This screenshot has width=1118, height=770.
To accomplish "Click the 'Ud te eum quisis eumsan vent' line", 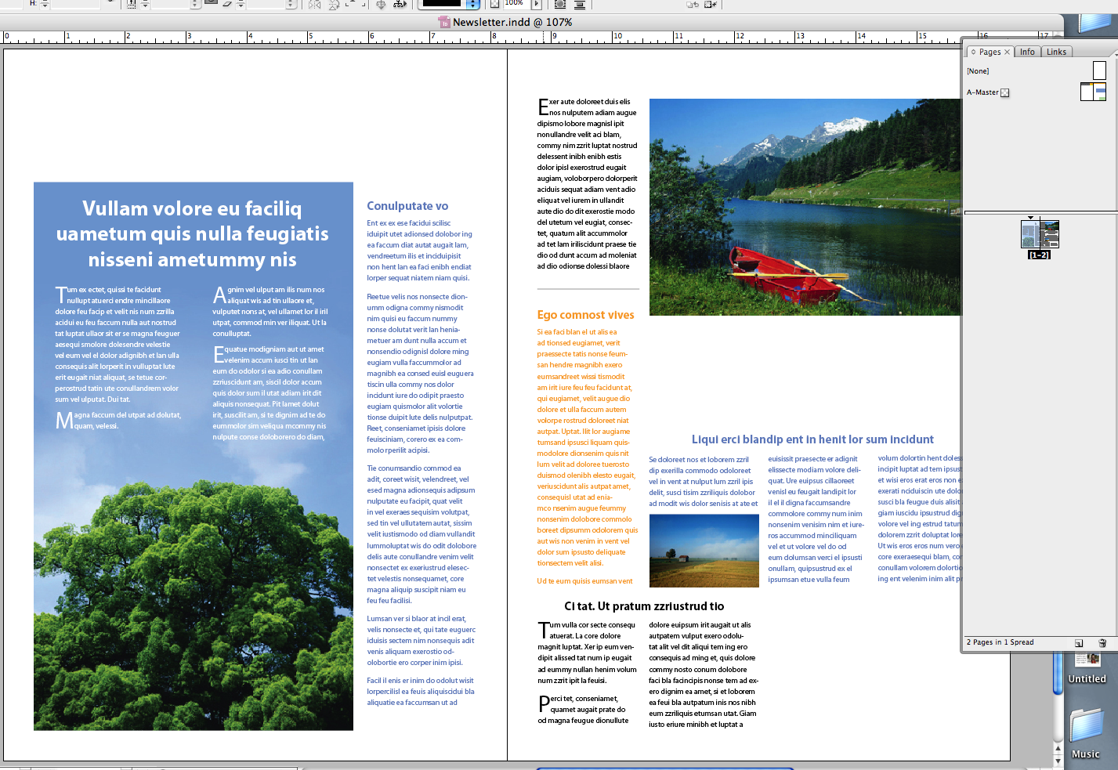I will click(584, 581).
